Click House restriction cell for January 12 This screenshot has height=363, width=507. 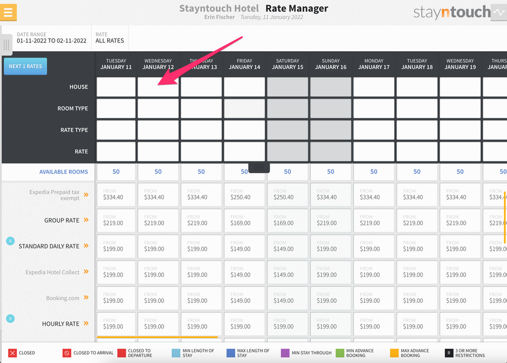click(158, 86)
